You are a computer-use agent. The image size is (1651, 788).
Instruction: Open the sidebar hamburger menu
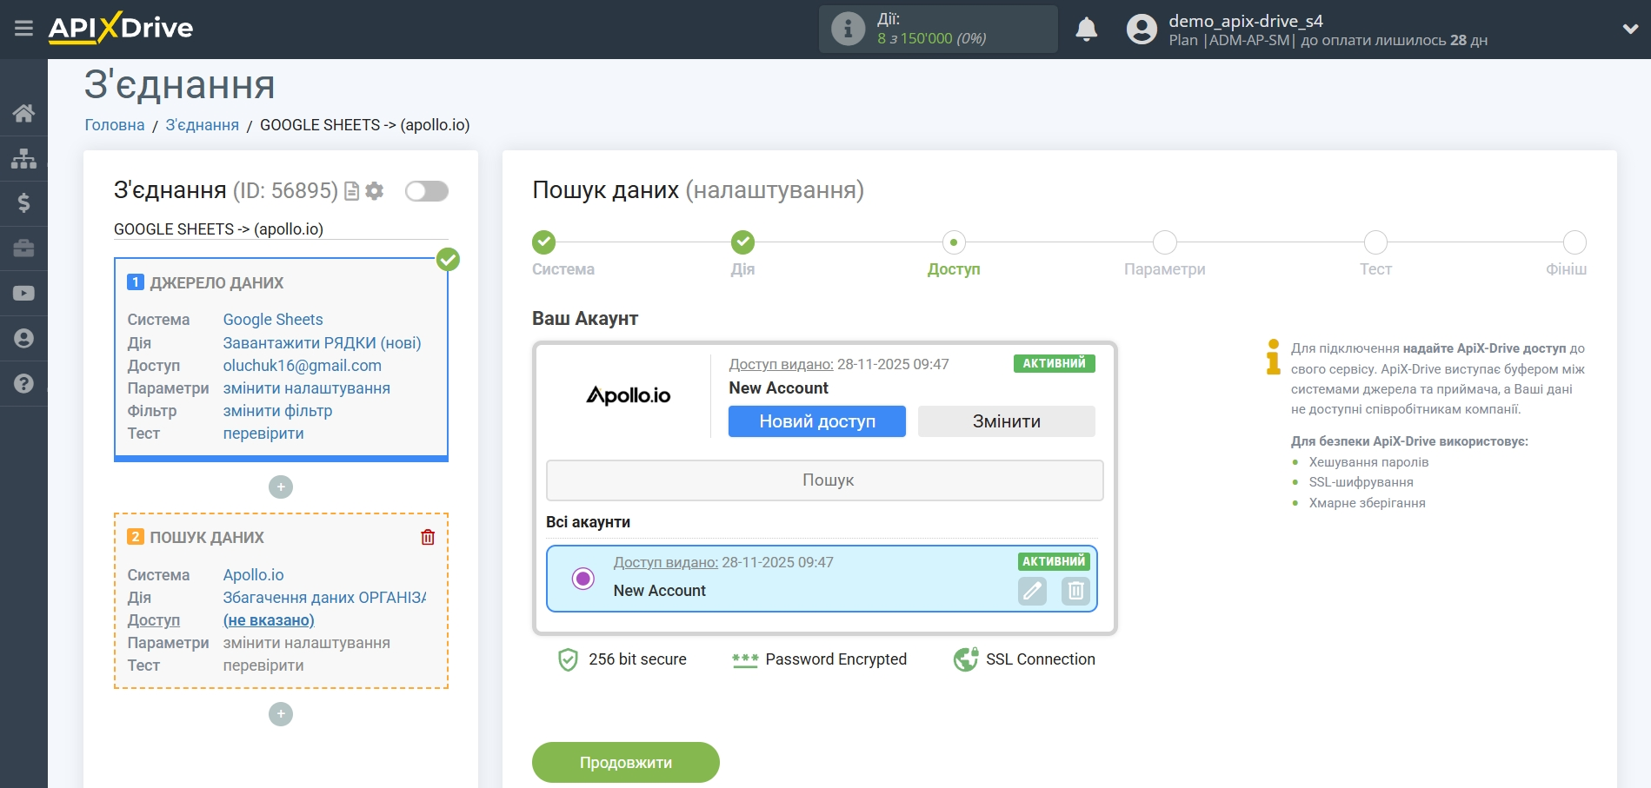pos(23,28)
